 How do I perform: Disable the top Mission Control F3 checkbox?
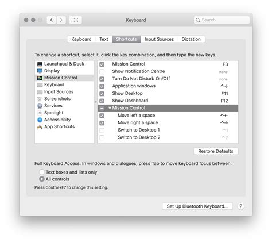pyautogui.click(x=102, y=64)
